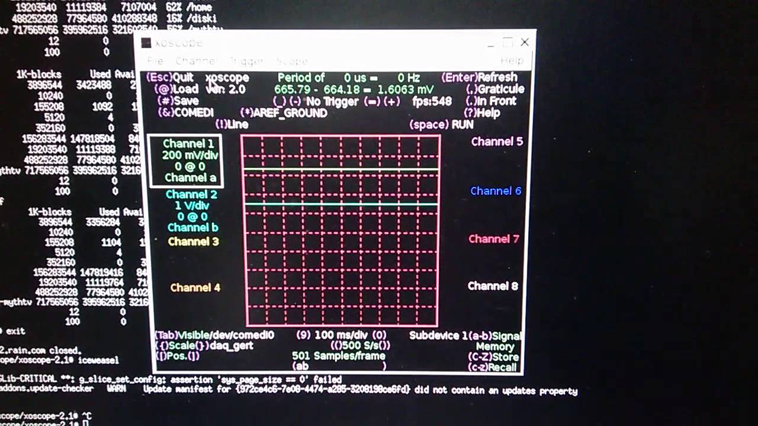Click the No Trigger label
The image size is (758, 426).
coord(332,101)
